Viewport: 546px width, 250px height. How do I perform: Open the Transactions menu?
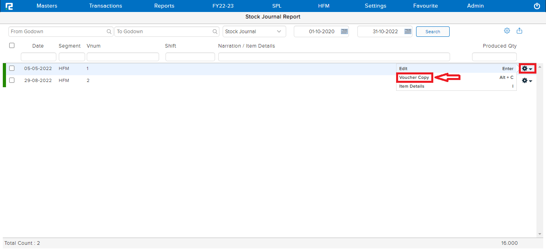point(106,6)
